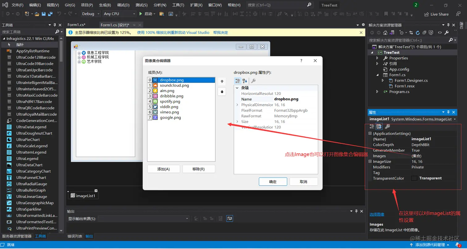Open the 文件(F) menu

pos(17,5)
